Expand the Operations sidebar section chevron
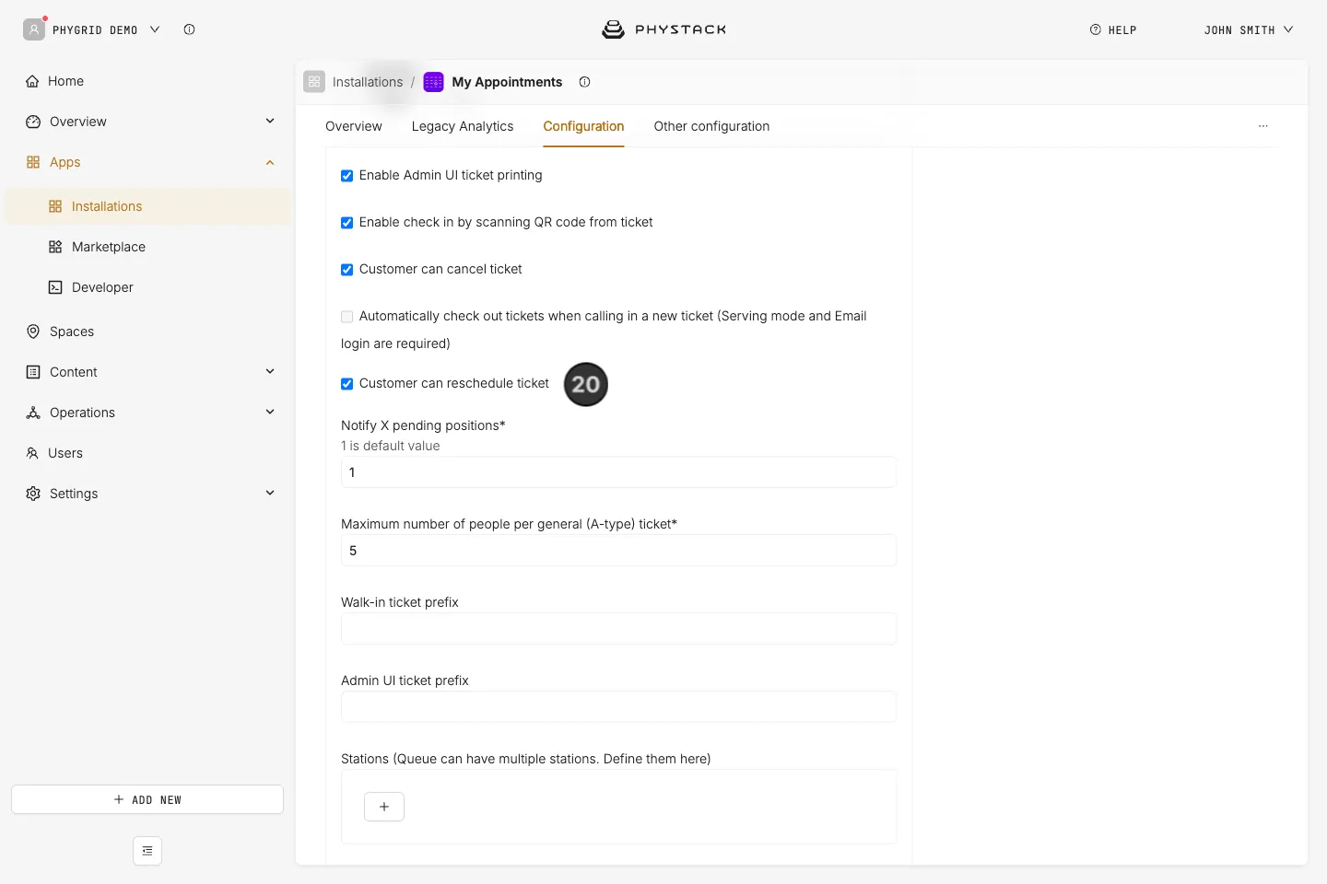1327x884 pixels. 270,413
